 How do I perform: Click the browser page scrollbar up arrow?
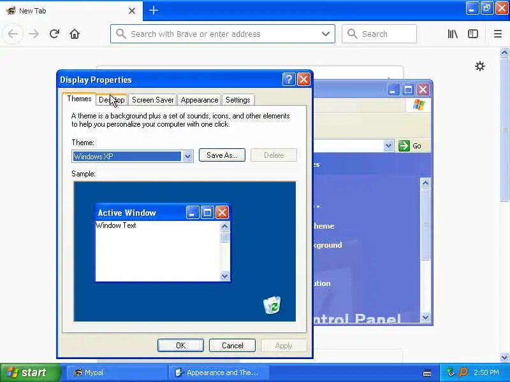pyautogui.click(x=504, y=52)
